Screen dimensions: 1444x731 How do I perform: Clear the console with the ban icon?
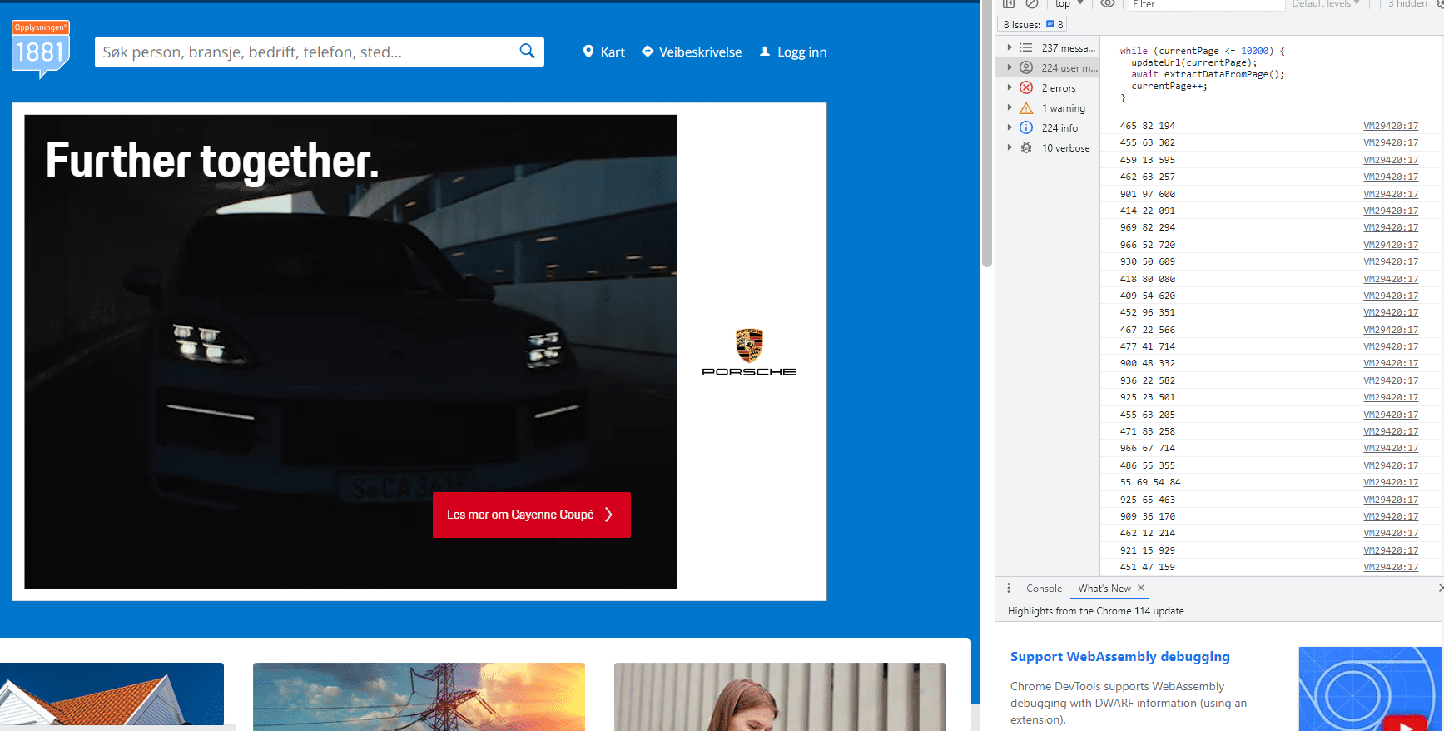(1032, 4)
